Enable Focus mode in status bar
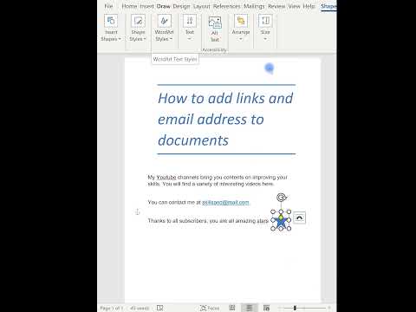Image resolution: width=416 pixels, height=312 pixels. click(210, 308)
